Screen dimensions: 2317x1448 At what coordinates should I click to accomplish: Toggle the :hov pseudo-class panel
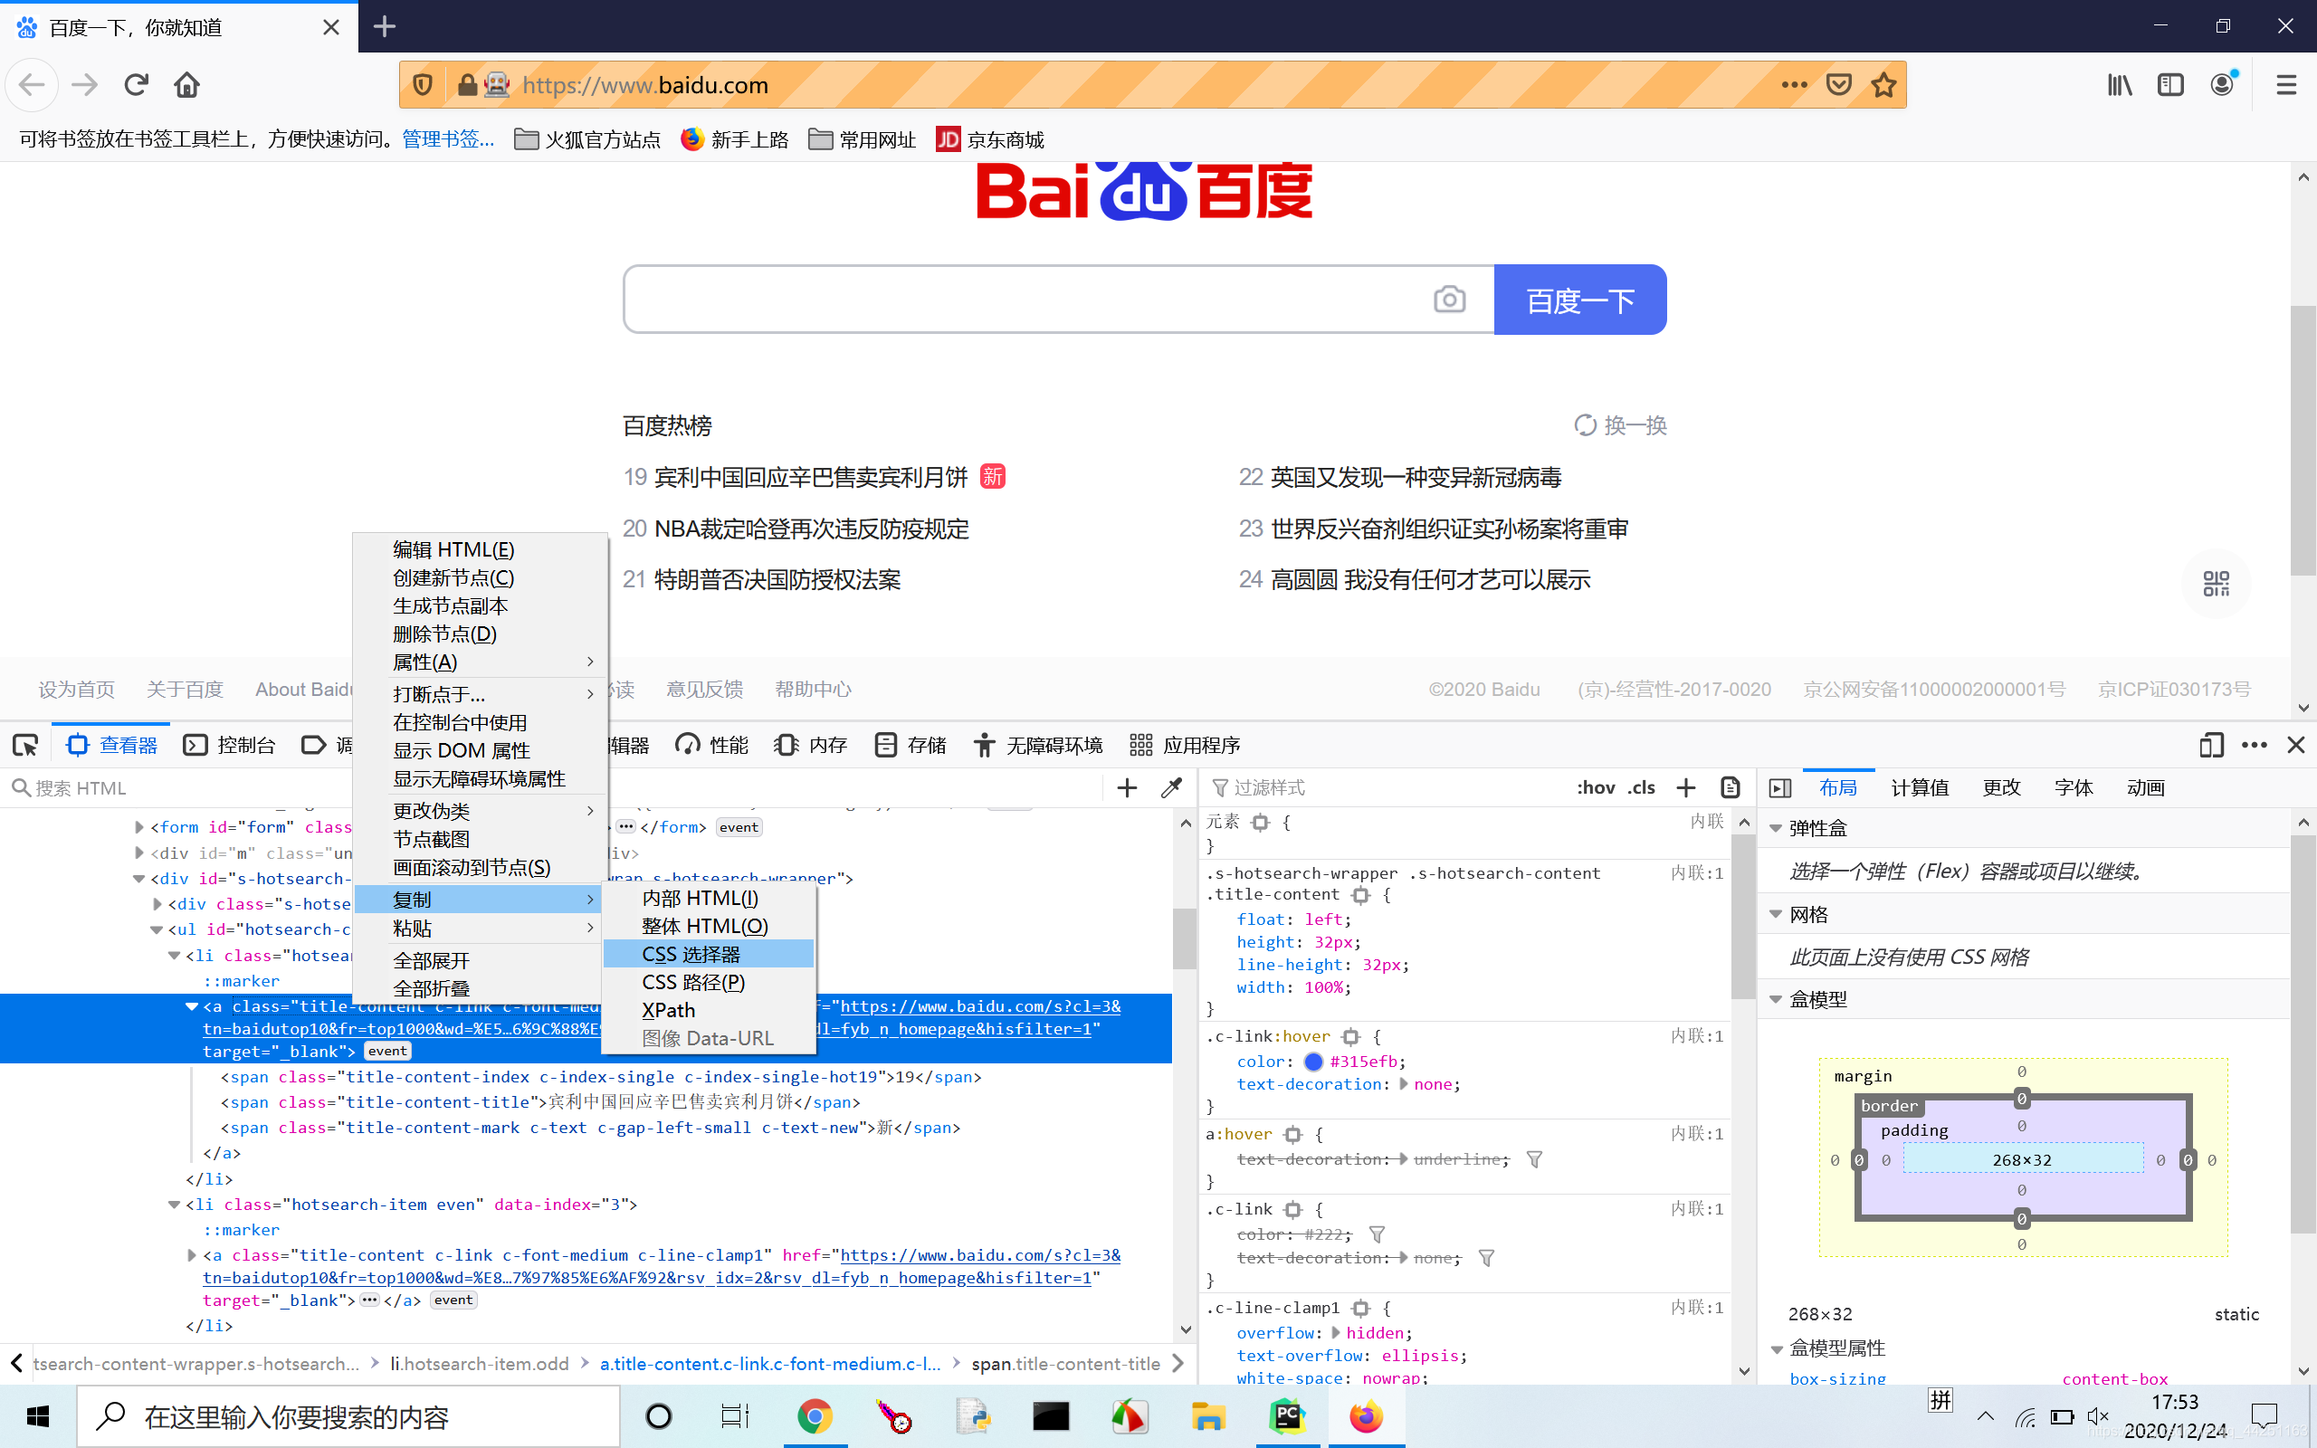click(1595, 787)
